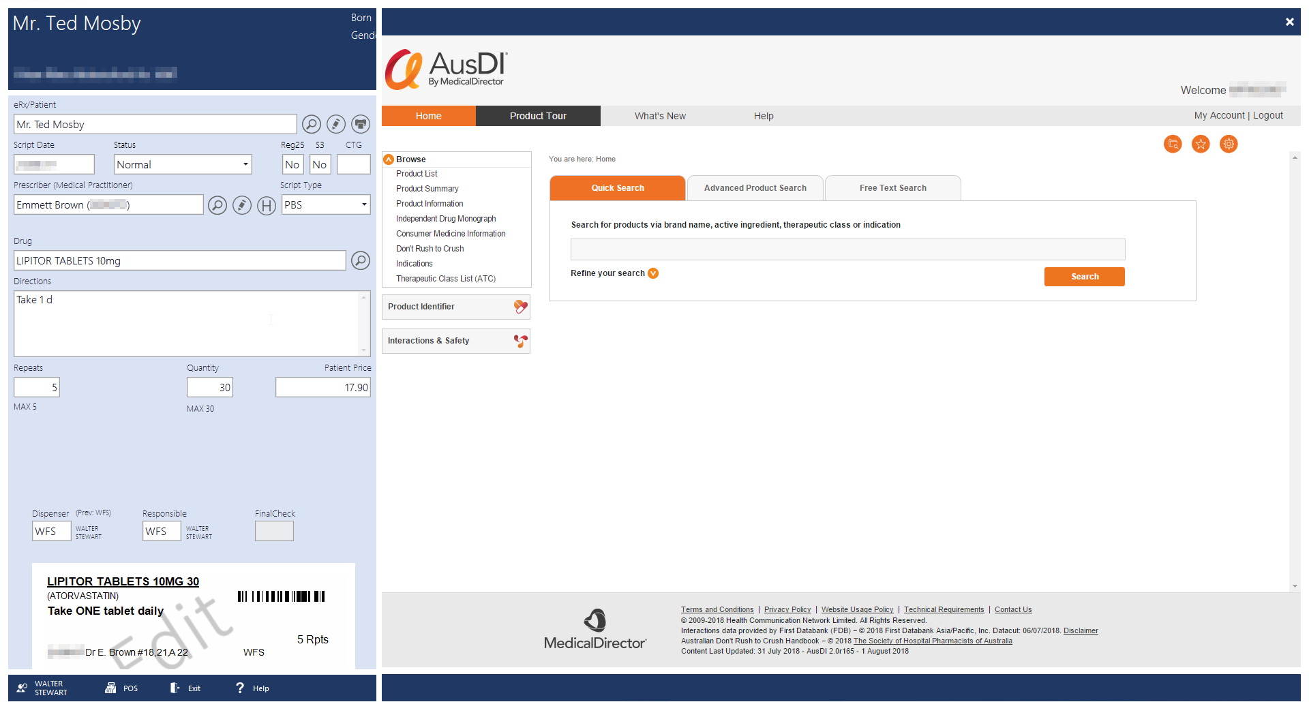Click the orange gear settings icon
This screenshot has height=702, width=1309.
(x=1229, y=144)
